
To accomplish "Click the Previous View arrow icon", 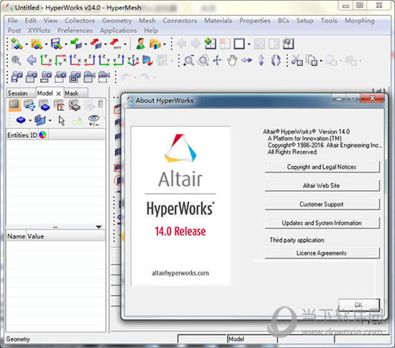I will coord(32,60).
